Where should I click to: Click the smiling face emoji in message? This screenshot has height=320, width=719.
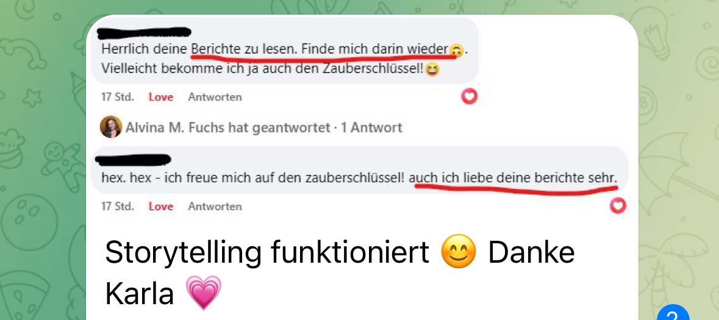point(458,252)
